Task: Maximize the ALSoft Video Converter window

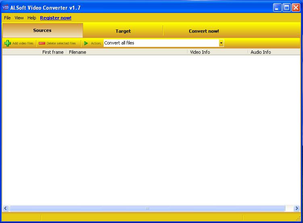Action: point(286,8)
